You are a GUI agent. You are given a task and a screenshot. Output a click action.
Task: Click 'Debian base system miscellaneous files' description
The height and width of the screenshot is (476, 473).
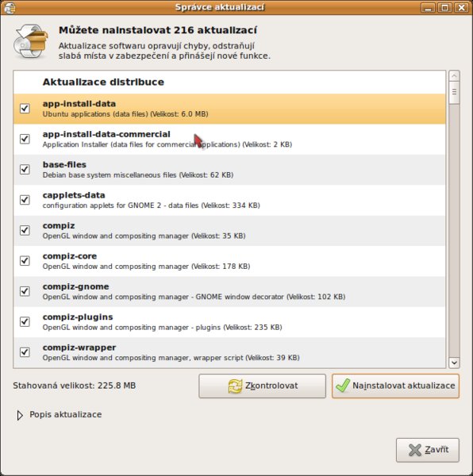[x=110, y=175]
